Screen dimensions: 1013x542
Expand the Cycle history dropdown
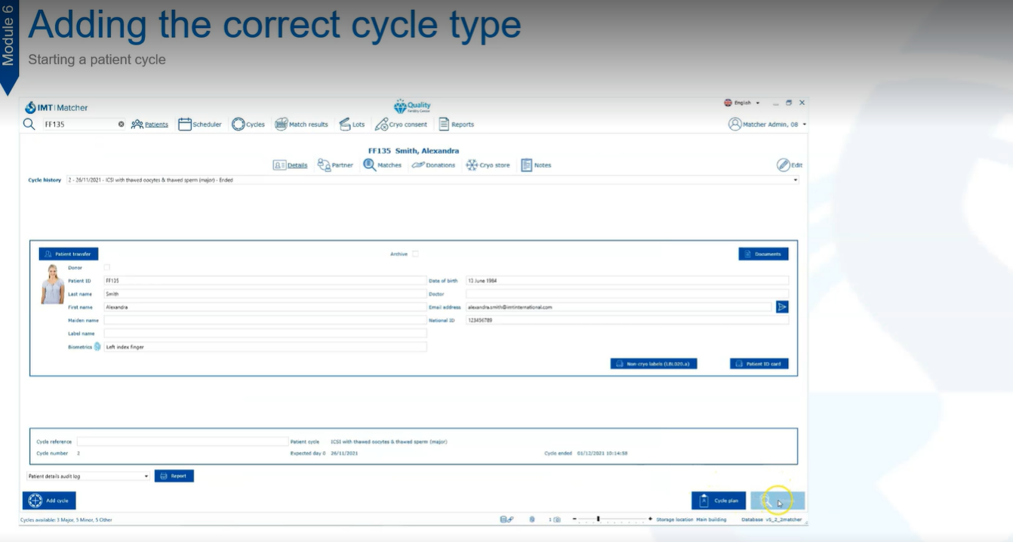pyautogui.click(x=795, y=180)
